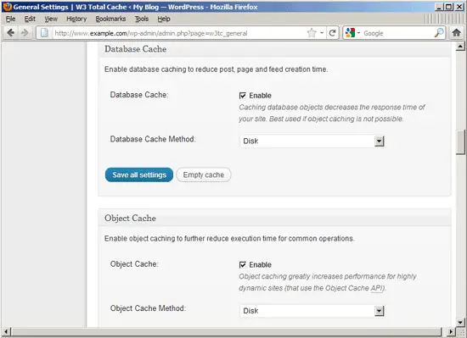Image resolution: width=467 pixels, height=338 pixels.
Task: Click the horizontal scrollbar left arrow
Action: (6, 331)
